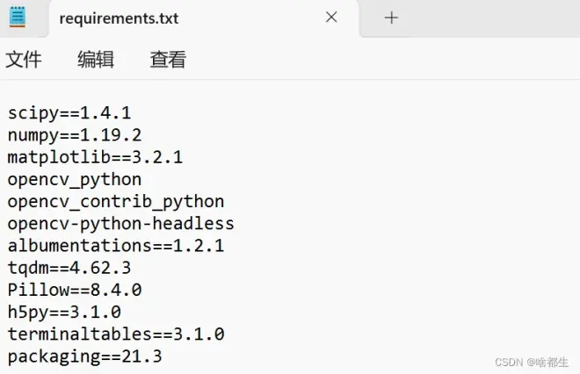
Task: Place cursor on terminaltables==3.1.0 line
Action: click(116, 334)
